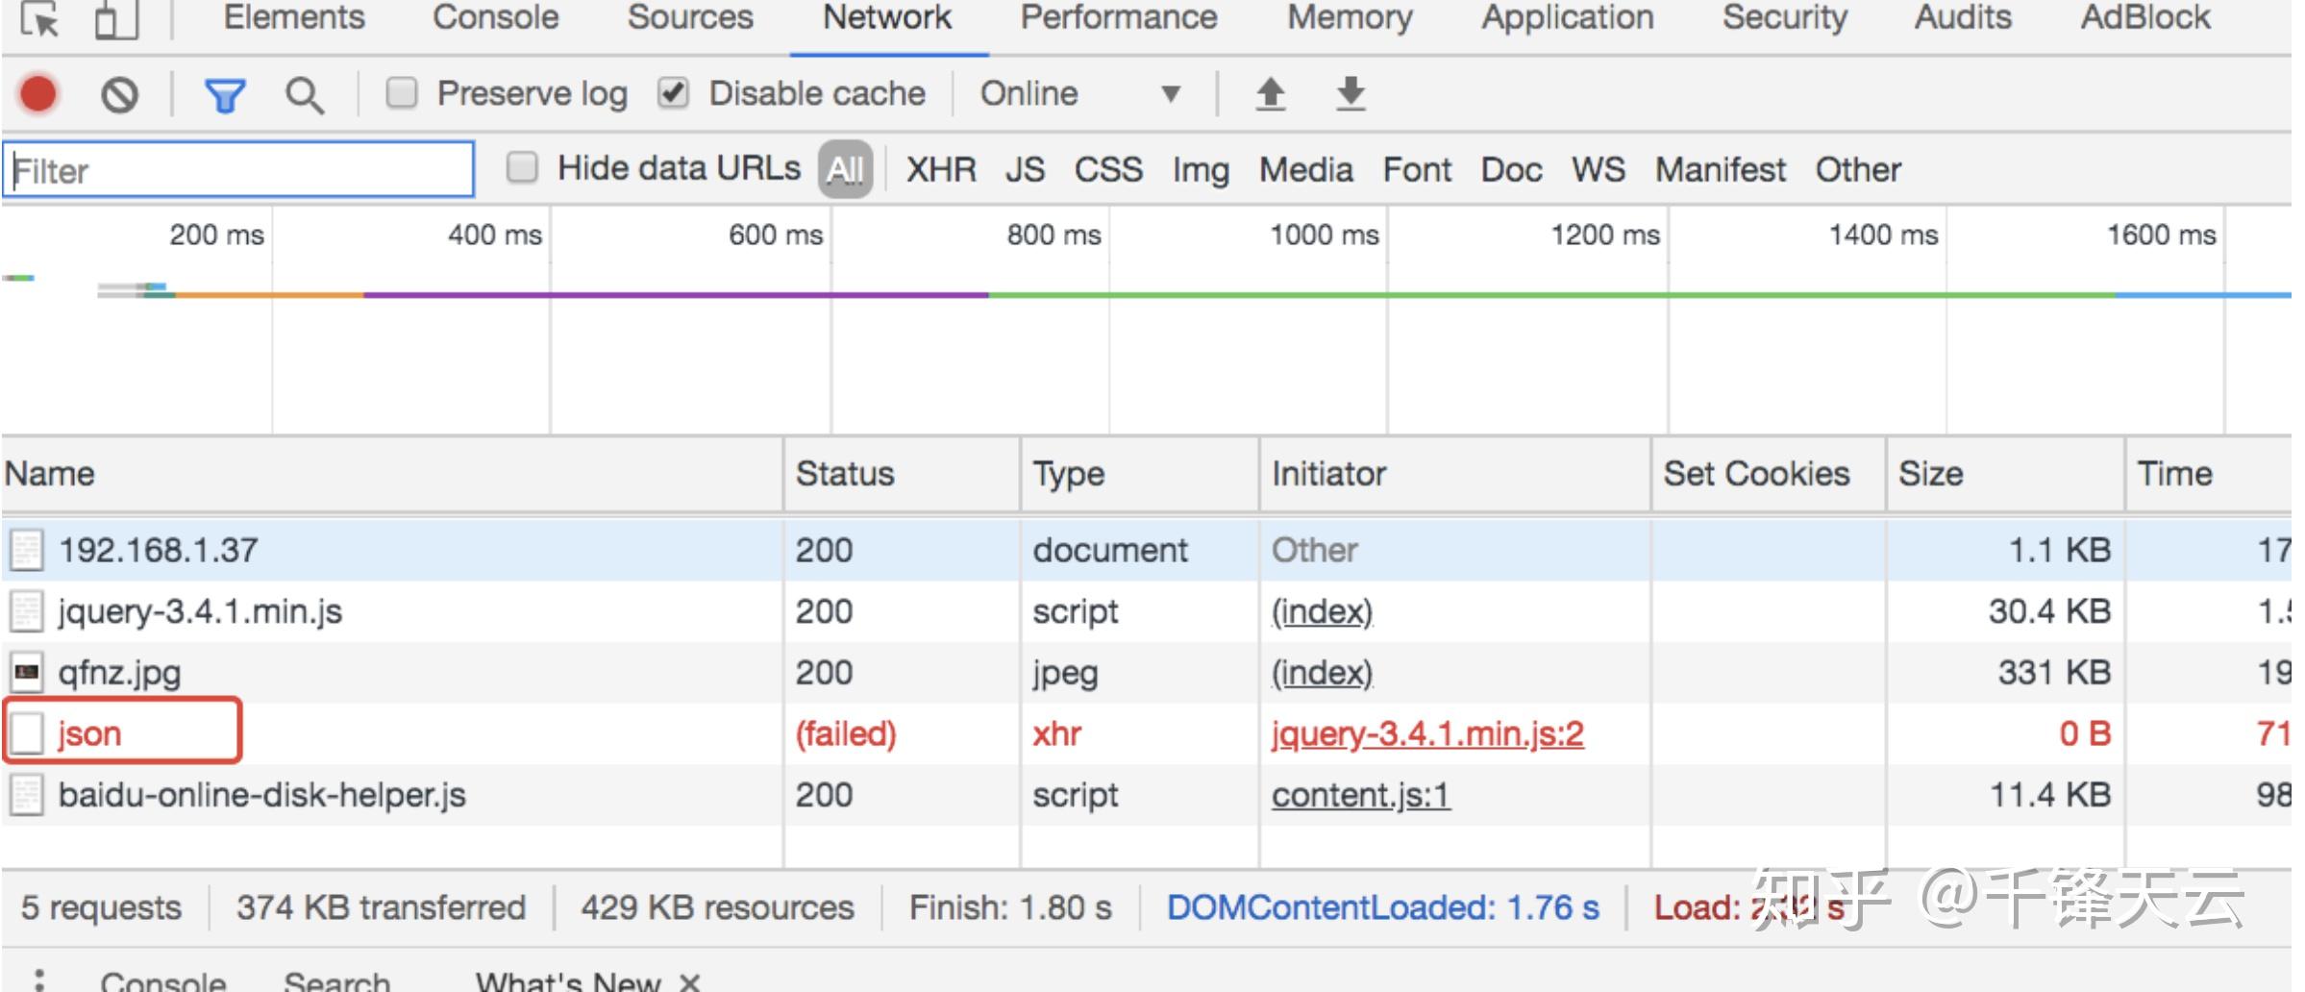The width and height of the screenshot is (2305, 992).
Task: Toggle the device toolbar icon
Action: pos(115,19)
